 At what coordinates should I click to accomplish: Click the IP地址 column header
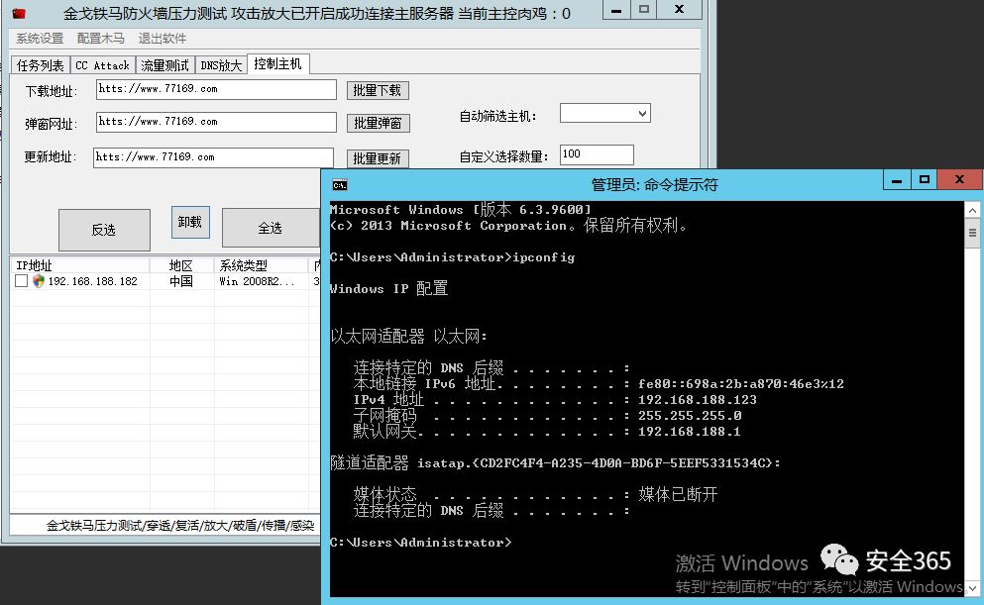79,265
